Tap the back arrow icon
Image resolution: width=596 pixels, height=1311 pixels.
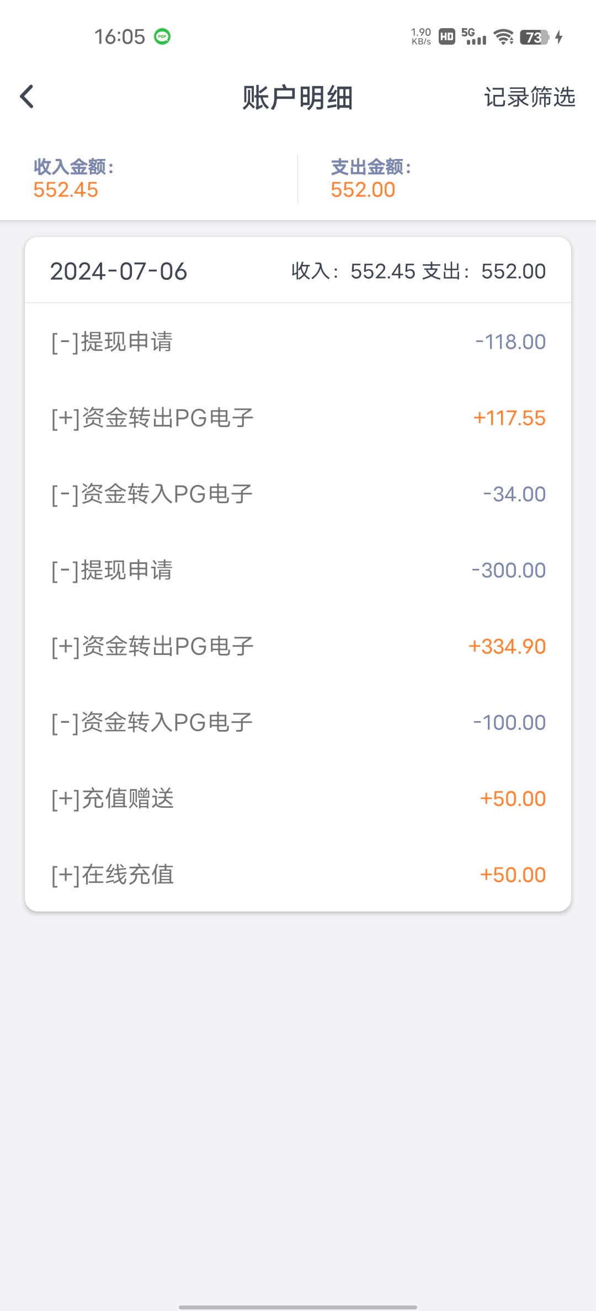[26, 97]
